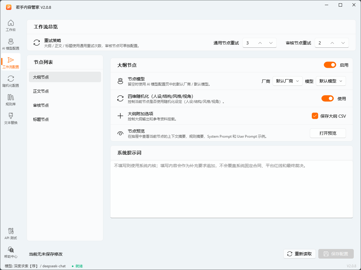Screen dimensions: 361x270
Task: Disable the 大纲节点 启用 toggle
Action: click(x=330, y=65)
